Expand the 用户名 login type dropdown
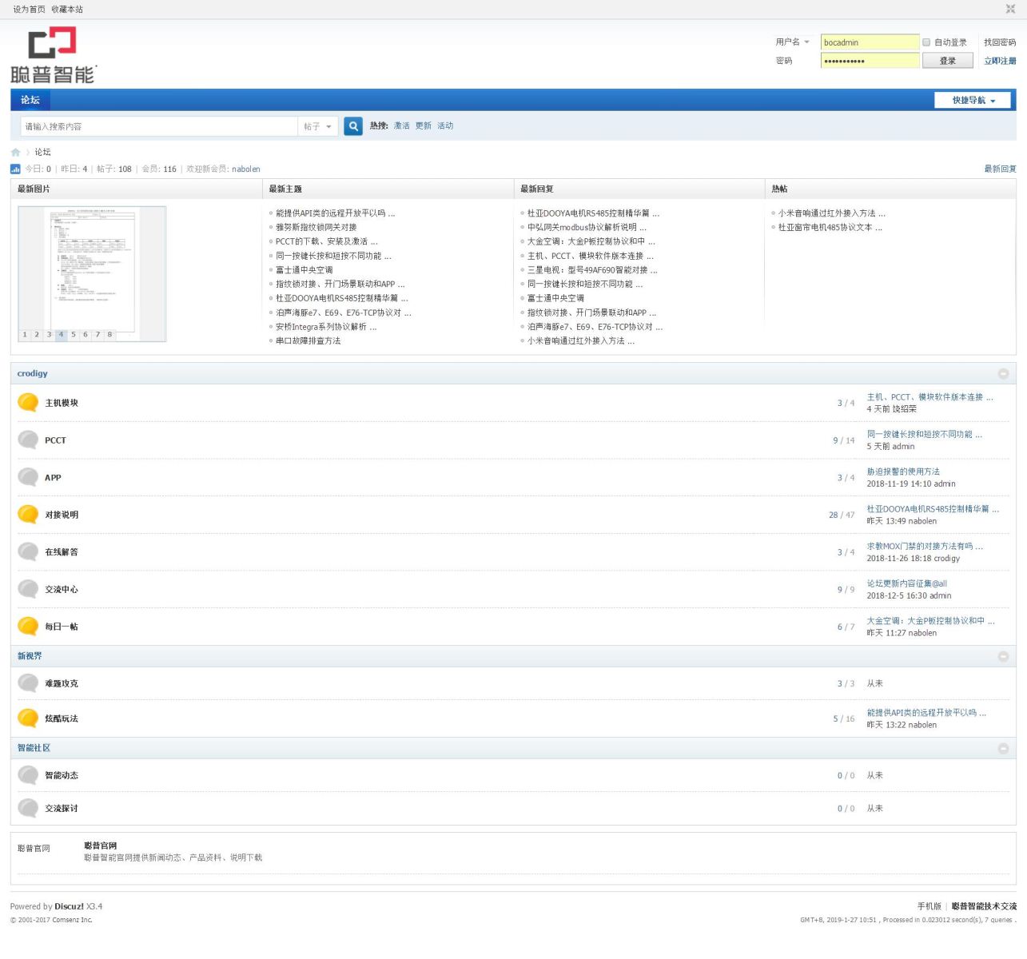The width and height of the screenshot is (1027, 959). 792,42
